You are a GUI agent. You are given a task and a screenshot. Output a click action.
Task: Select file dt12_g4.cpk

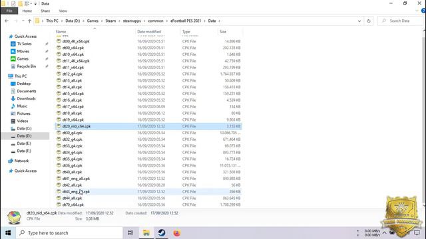pyautogui.click(x=73, y=74)
